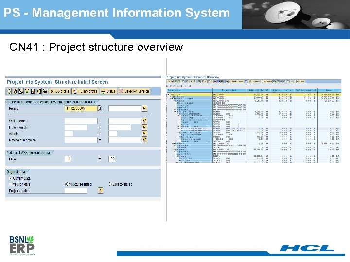Open multiple selection for Materials in network
Viewport: 350px width, 262px height.
pyautogui.click(x=145, y=140)
